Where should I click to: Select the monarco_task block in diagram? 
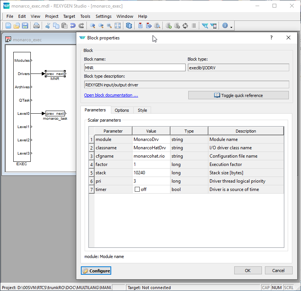click(55, 114)
